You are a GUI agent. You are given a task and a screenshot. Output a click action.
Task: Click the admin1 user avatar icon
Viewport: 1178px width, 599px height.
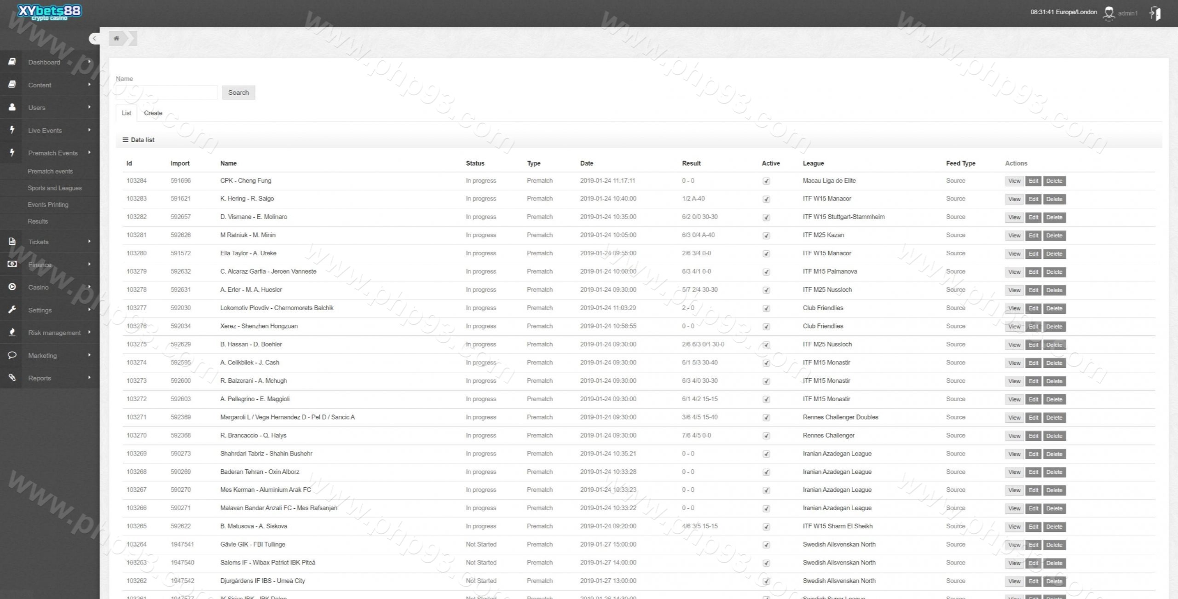[1109, 13]
